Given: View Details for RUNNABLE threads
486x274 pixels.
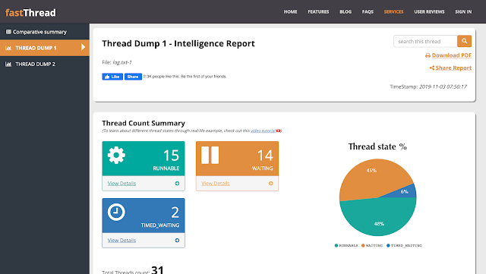Looking at the screenshot, I should 121,184.
